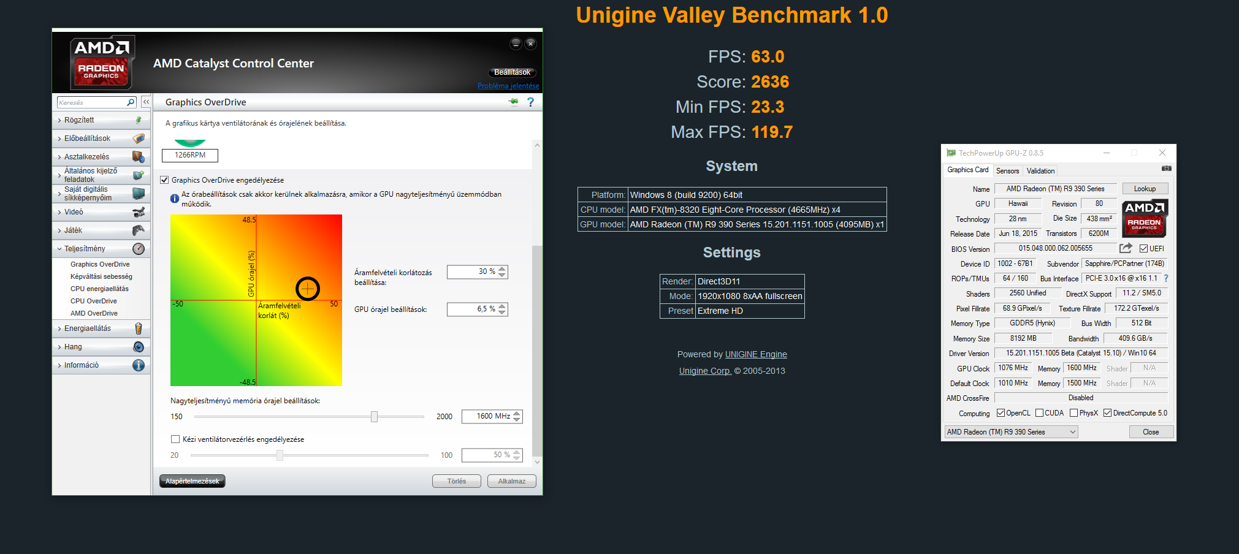Click the AMD Radeon logo in GPU-Z
Image resolution: width=1239 pixels, height=554 pixels.
[x=1145, y=218]
